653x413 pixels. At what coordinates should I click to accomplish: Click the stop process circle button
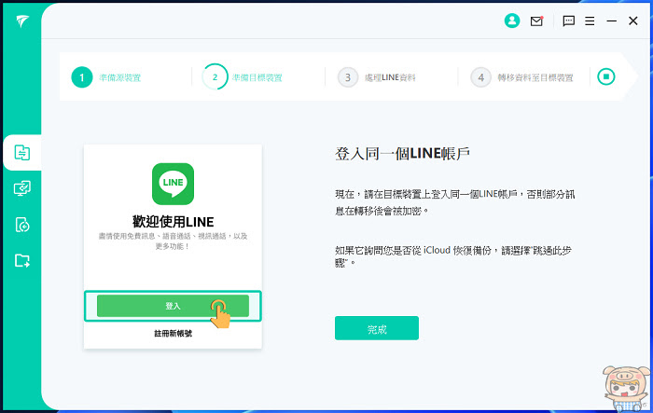tap(606, 76)
